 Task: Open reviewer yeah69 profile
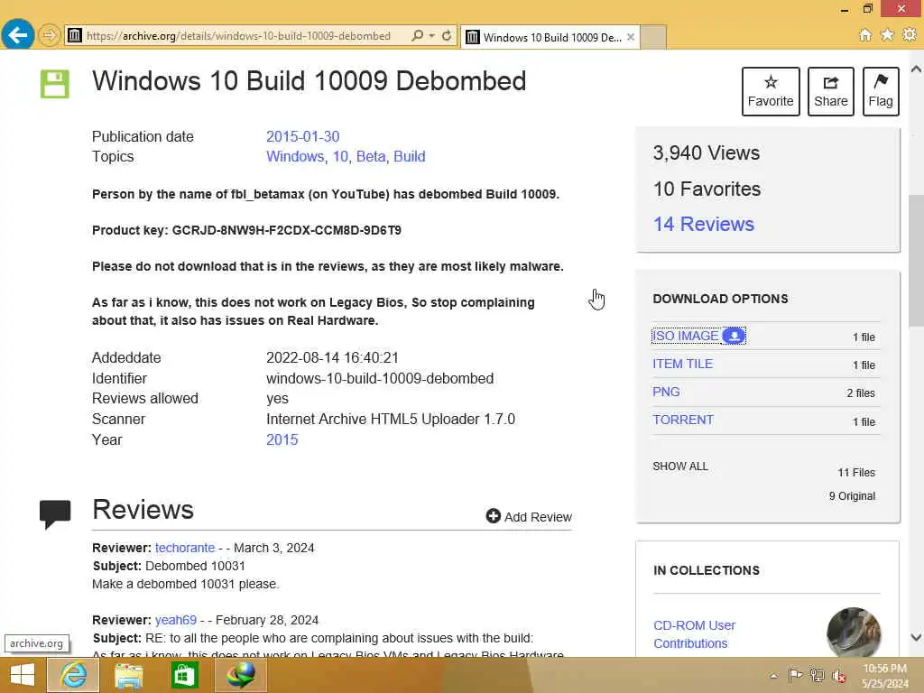(176, 621)
